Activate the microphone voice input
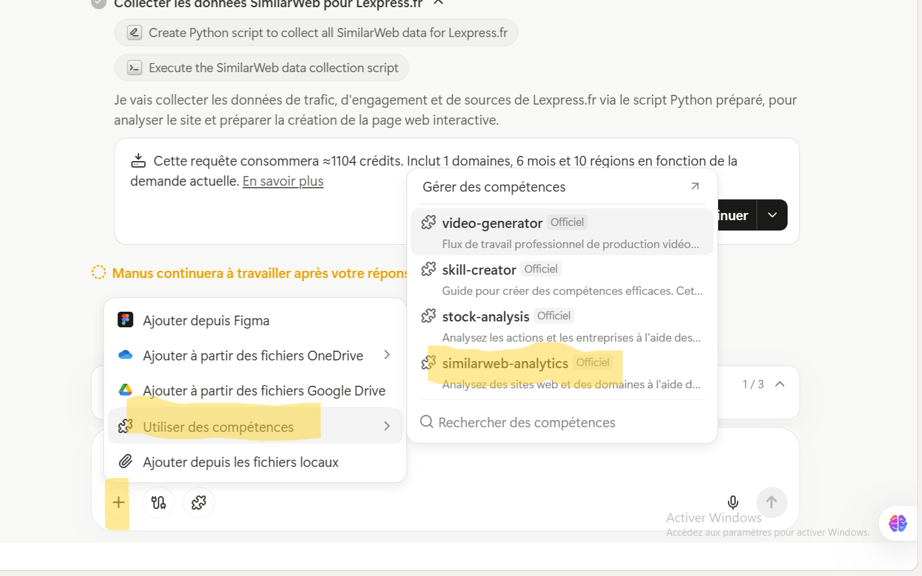Viewport: 922px width, 576px height. [x=732, y=502]
